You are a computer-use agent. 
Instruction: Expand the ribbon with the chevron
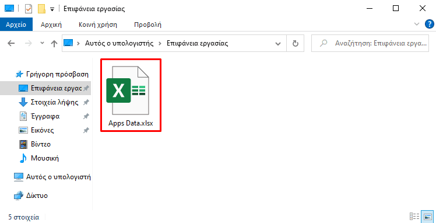point(417,24)
